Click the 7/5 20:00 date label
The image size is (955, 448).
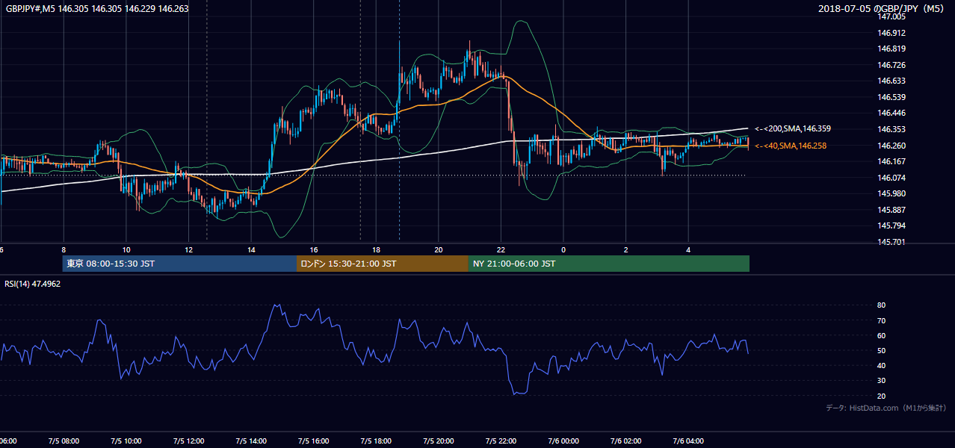439,441
